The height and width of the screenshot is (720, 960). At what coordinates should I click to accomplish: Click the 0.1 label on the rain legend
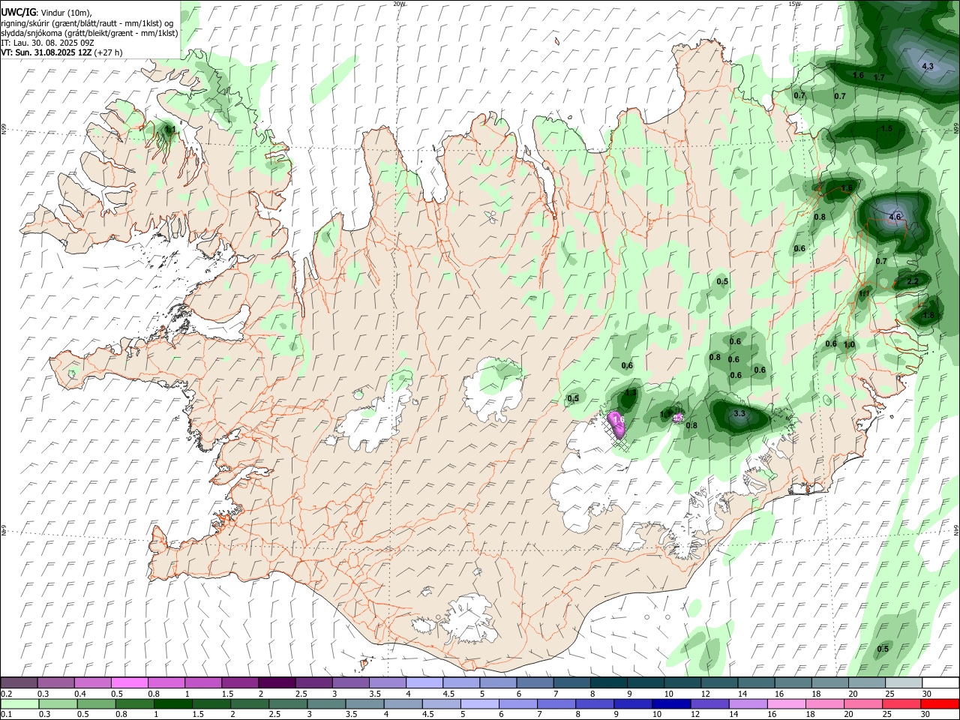[6, 714]
